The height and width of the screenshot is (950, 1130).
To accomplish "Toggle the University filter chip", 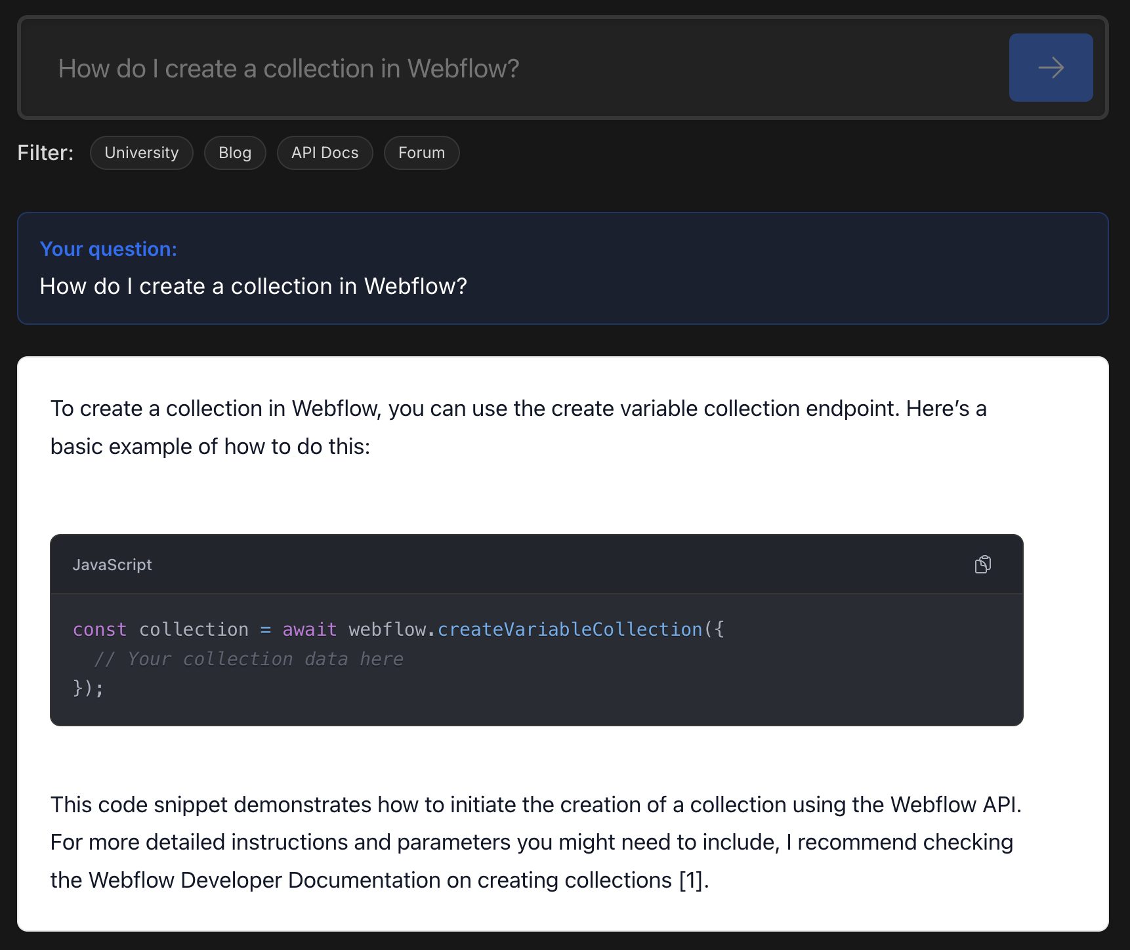I will click(x=142, y=153).
